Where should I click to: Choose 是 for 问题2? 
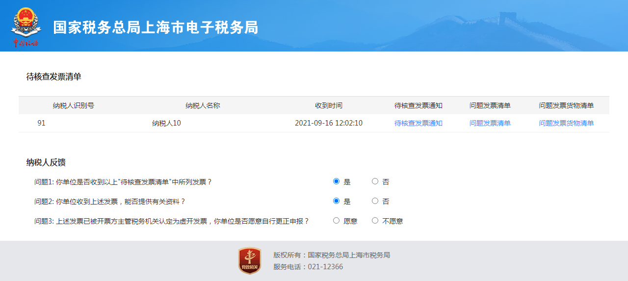(336, 201)
